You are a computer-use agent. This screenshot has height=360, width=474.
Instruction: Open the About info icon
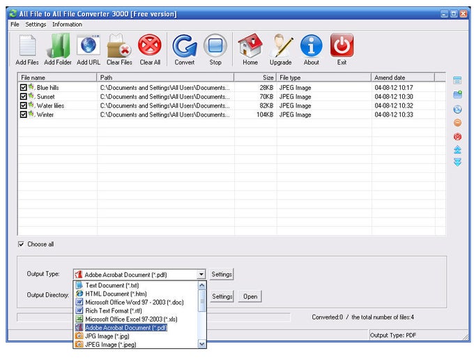click(x=312, y=45)
